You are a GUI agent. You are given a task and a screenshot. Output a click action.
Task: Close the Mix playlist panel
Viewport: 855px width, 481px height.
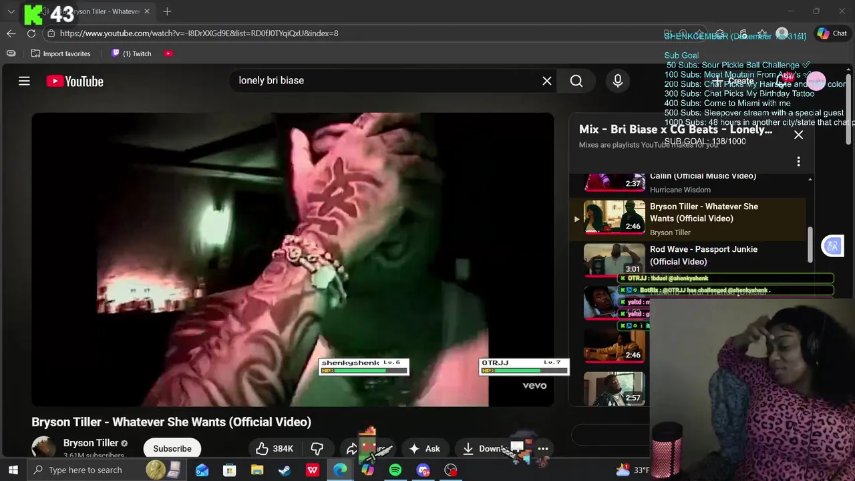[x=798, y=135]
